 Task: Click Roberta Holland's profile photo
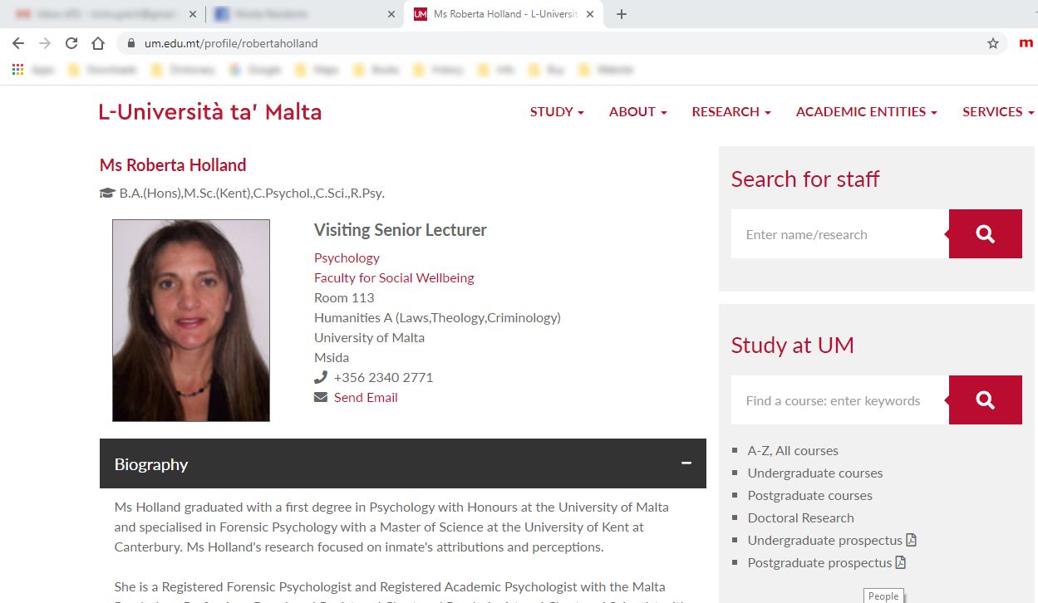[191, 321]
